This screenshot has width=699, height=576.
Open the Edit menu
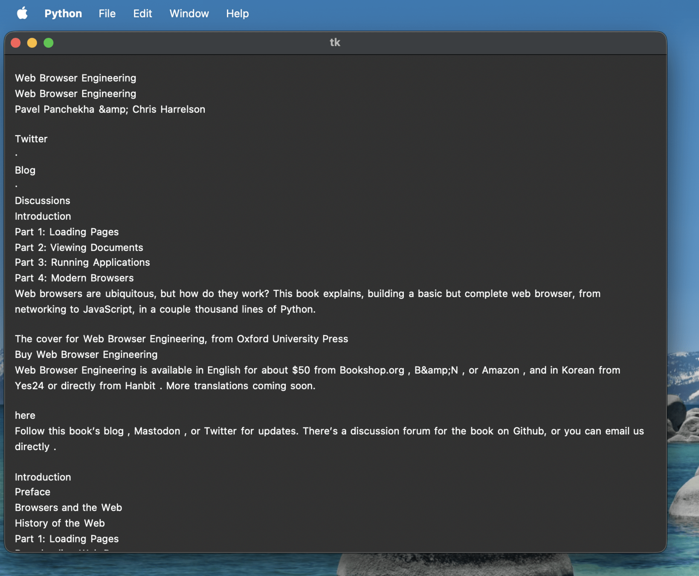pos(142,13)
